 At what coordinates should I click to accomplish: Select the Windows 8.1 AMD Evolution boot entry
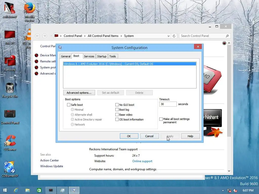(x=130, y=64)
